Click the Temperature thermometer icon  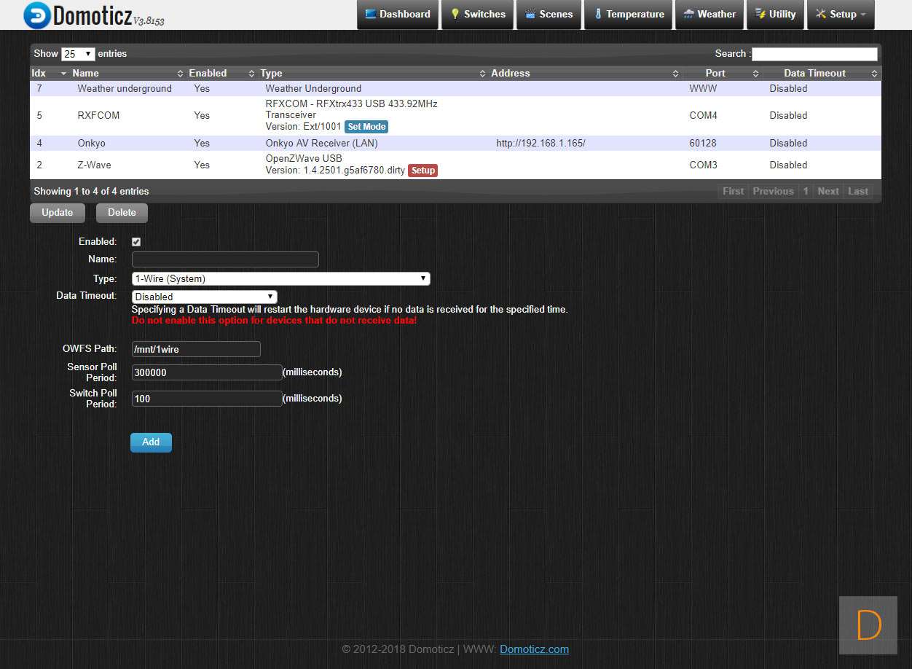(x=598, y=15)
